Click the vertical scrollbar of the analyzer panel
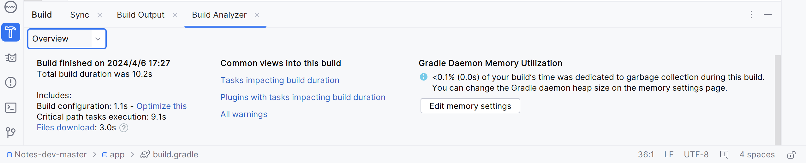 click(x=778, y=100)
